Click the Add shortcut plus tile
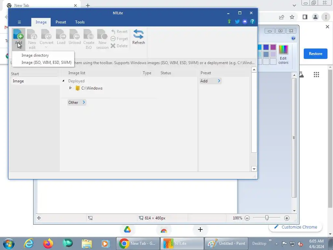 pos(200,229)
